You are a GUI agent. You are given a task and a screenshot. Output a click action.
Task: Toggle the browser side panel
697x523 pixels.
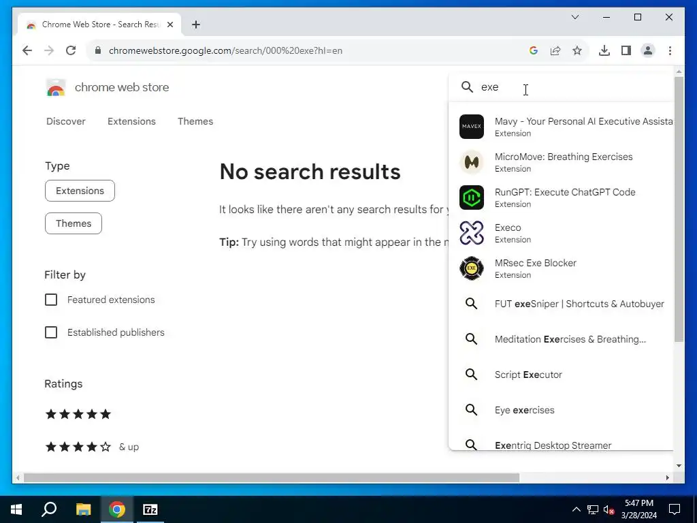pyautogui.click(x=626, y=50)
